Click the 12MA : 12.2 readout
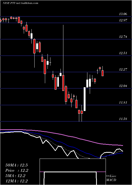The image size is (132, 185). [17, 181]
